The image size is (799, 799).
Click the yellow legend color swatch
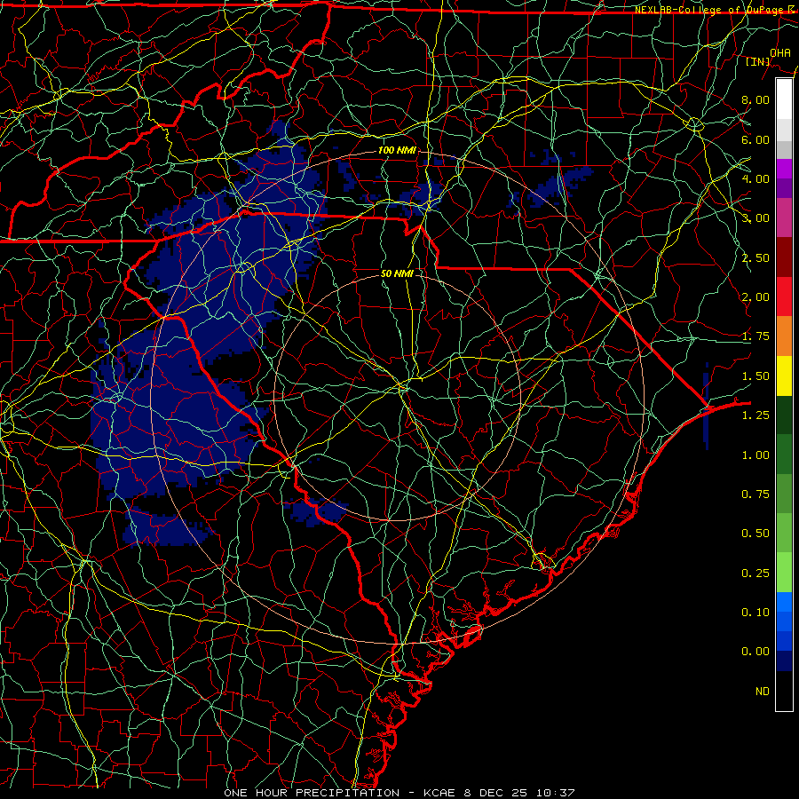tap(784, 376)
